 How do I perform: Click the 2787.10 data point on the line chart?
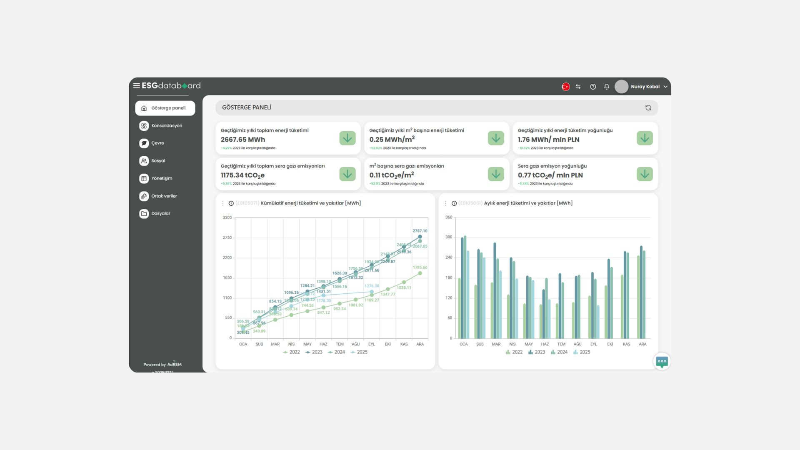click(x=420, y=237)
